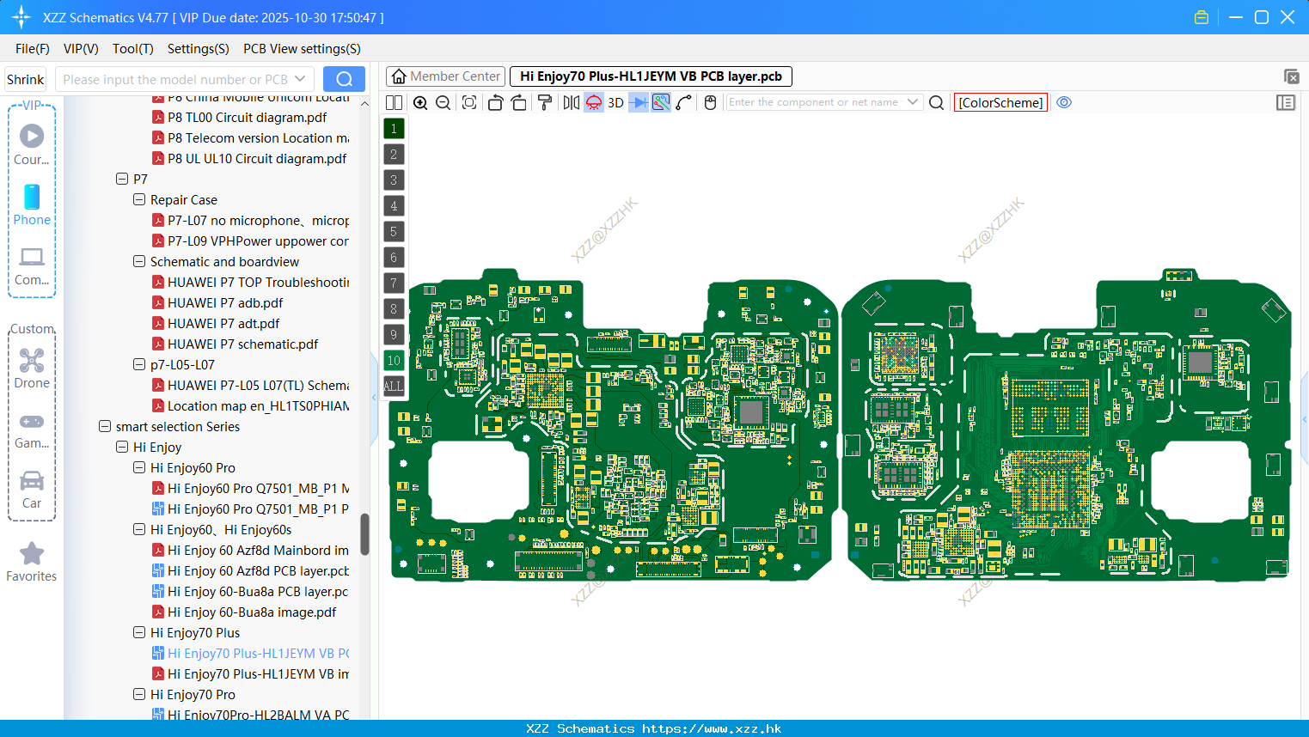Click the Shrink button

point(26,79)
